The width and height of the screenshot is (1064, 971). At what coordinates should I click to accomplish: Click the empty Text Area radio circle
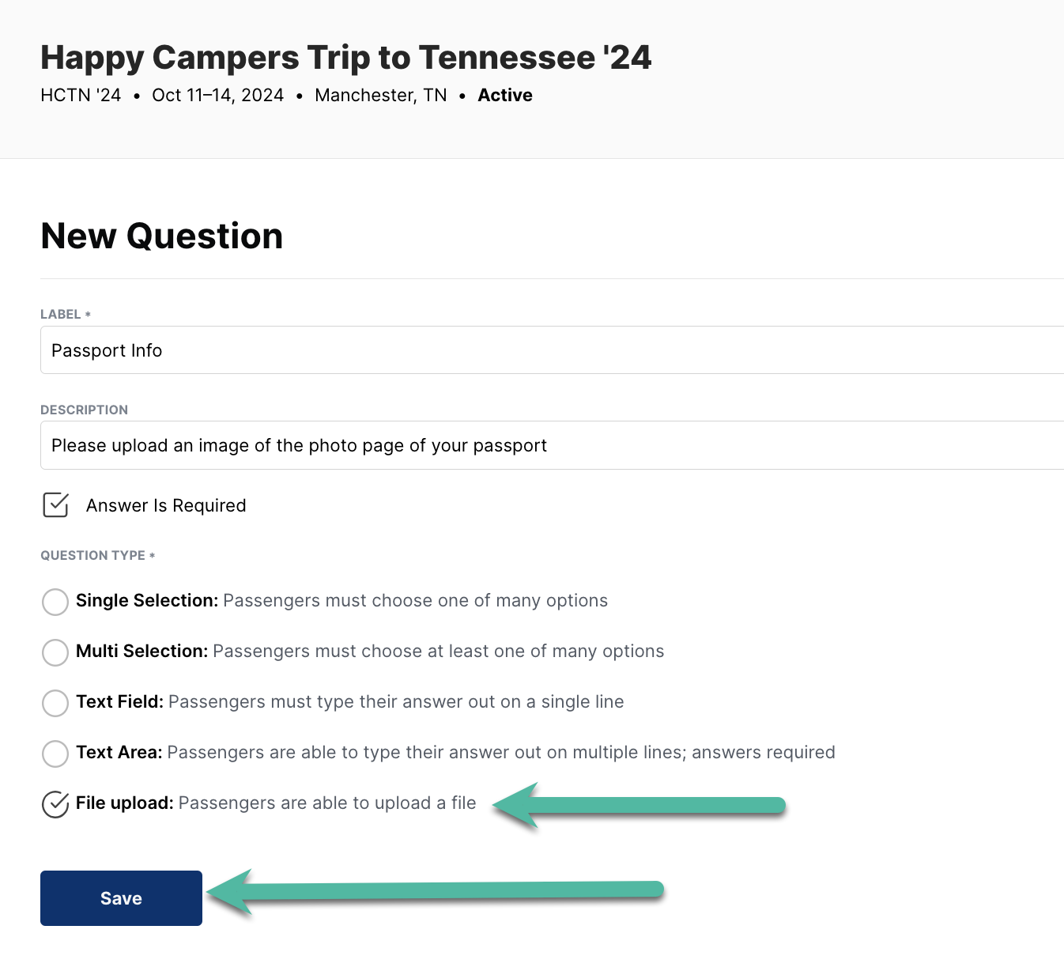coord(55,754)
